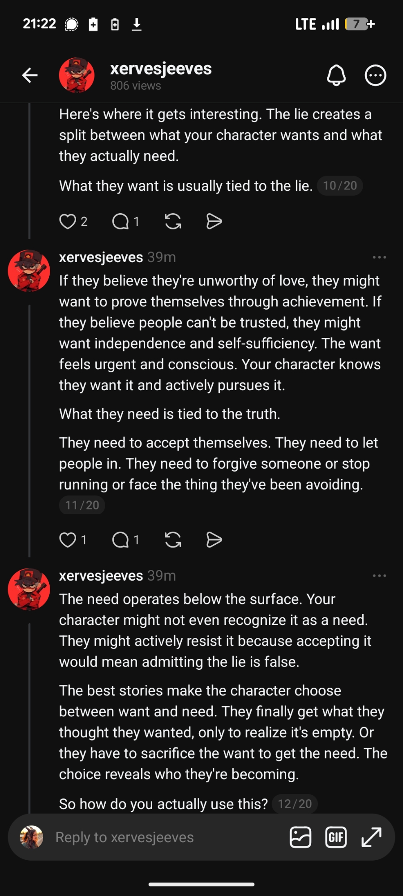
Task: Open options for the 11/20 post
Action: coord(379,257)
